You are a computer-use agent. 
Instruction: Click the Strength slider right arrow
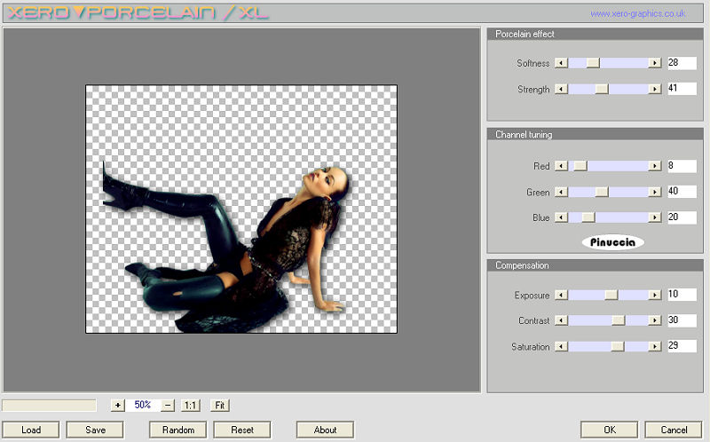pos(655,90)
